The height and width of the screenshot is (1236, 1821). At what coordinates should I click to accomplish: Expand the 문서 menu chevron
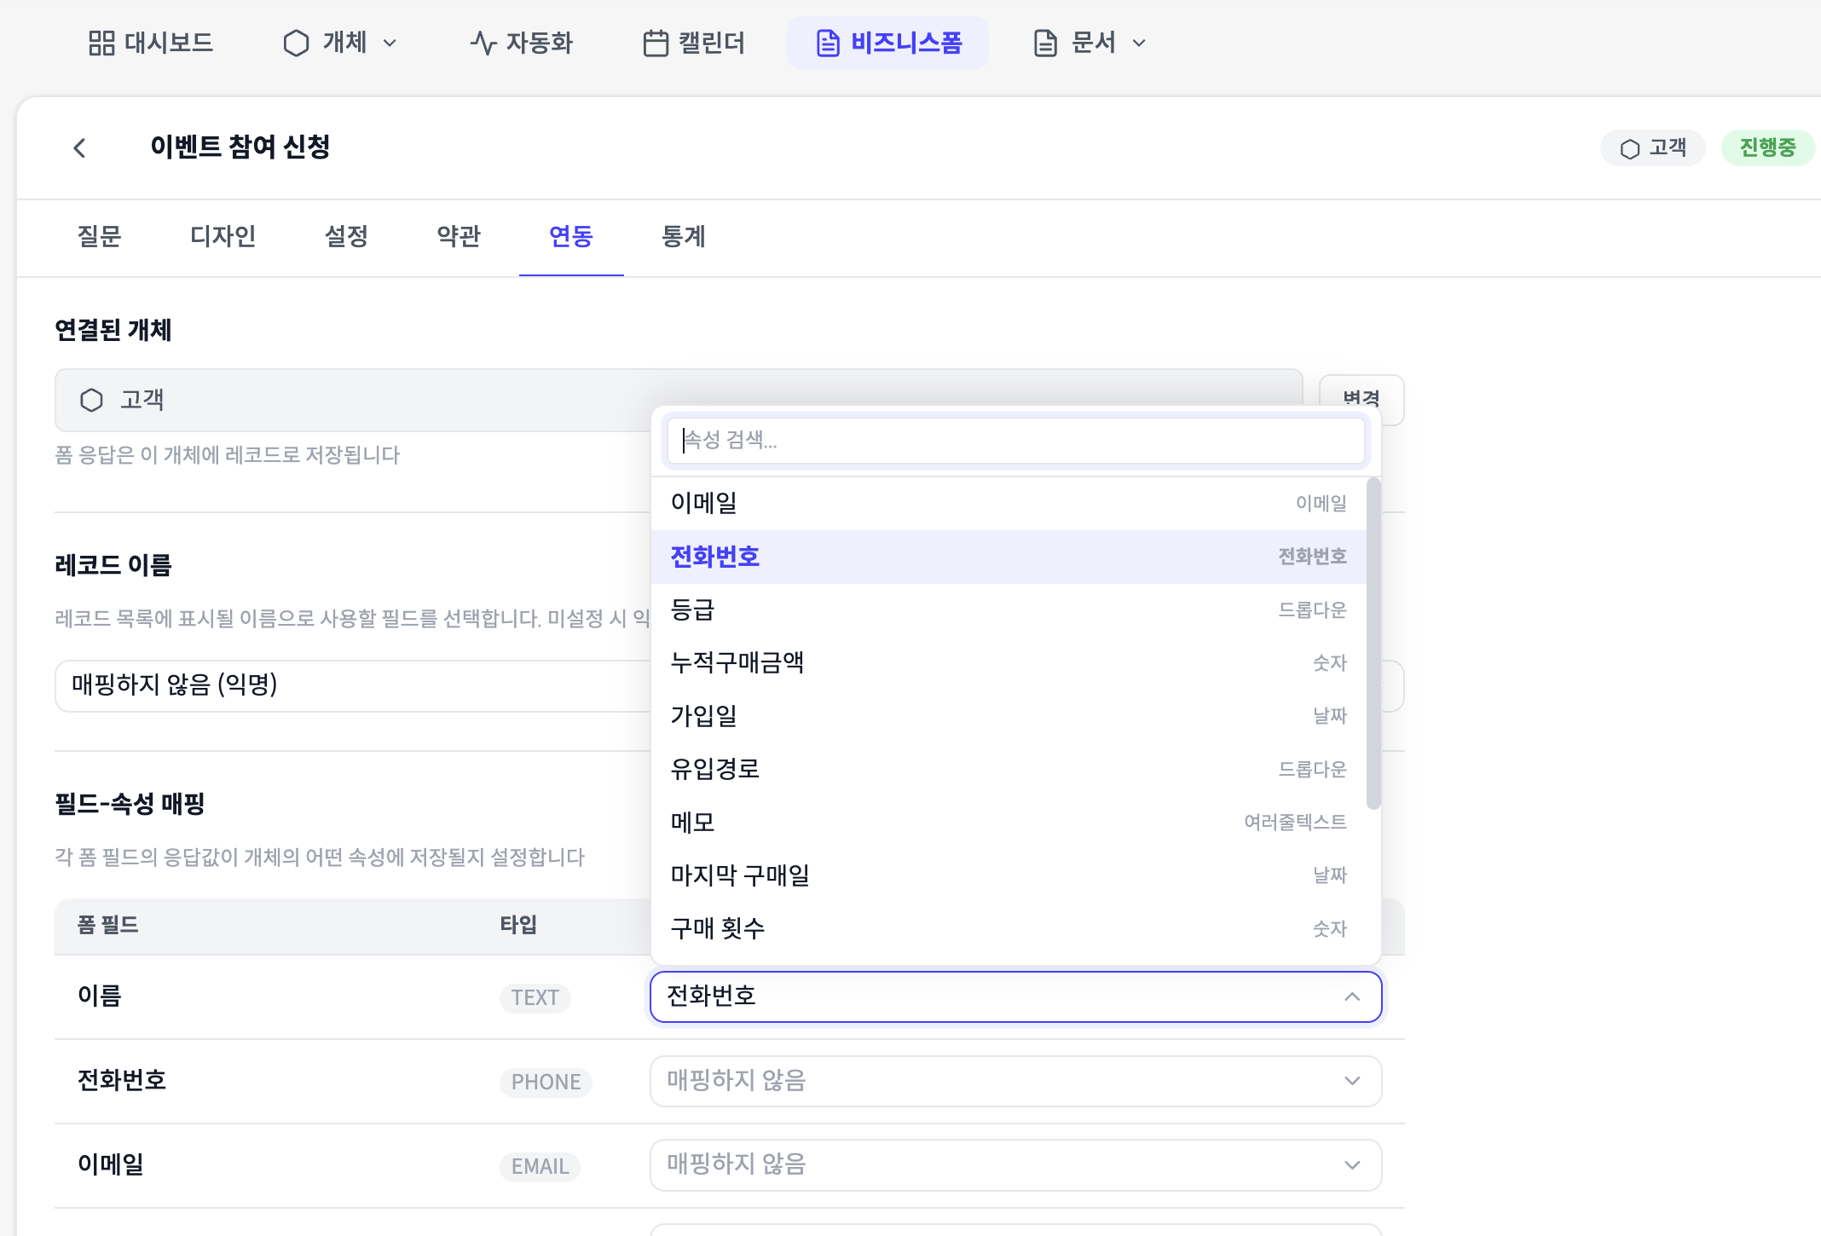pyautogui.click(x=1139, y=43)
